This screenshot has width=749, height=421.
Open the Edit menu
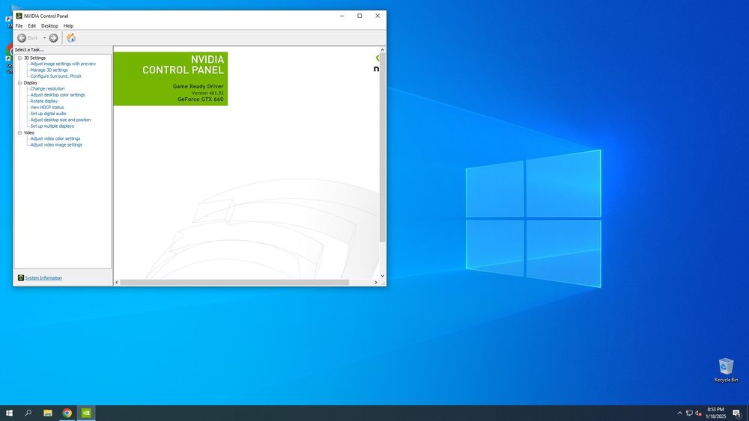click(31, 25)
